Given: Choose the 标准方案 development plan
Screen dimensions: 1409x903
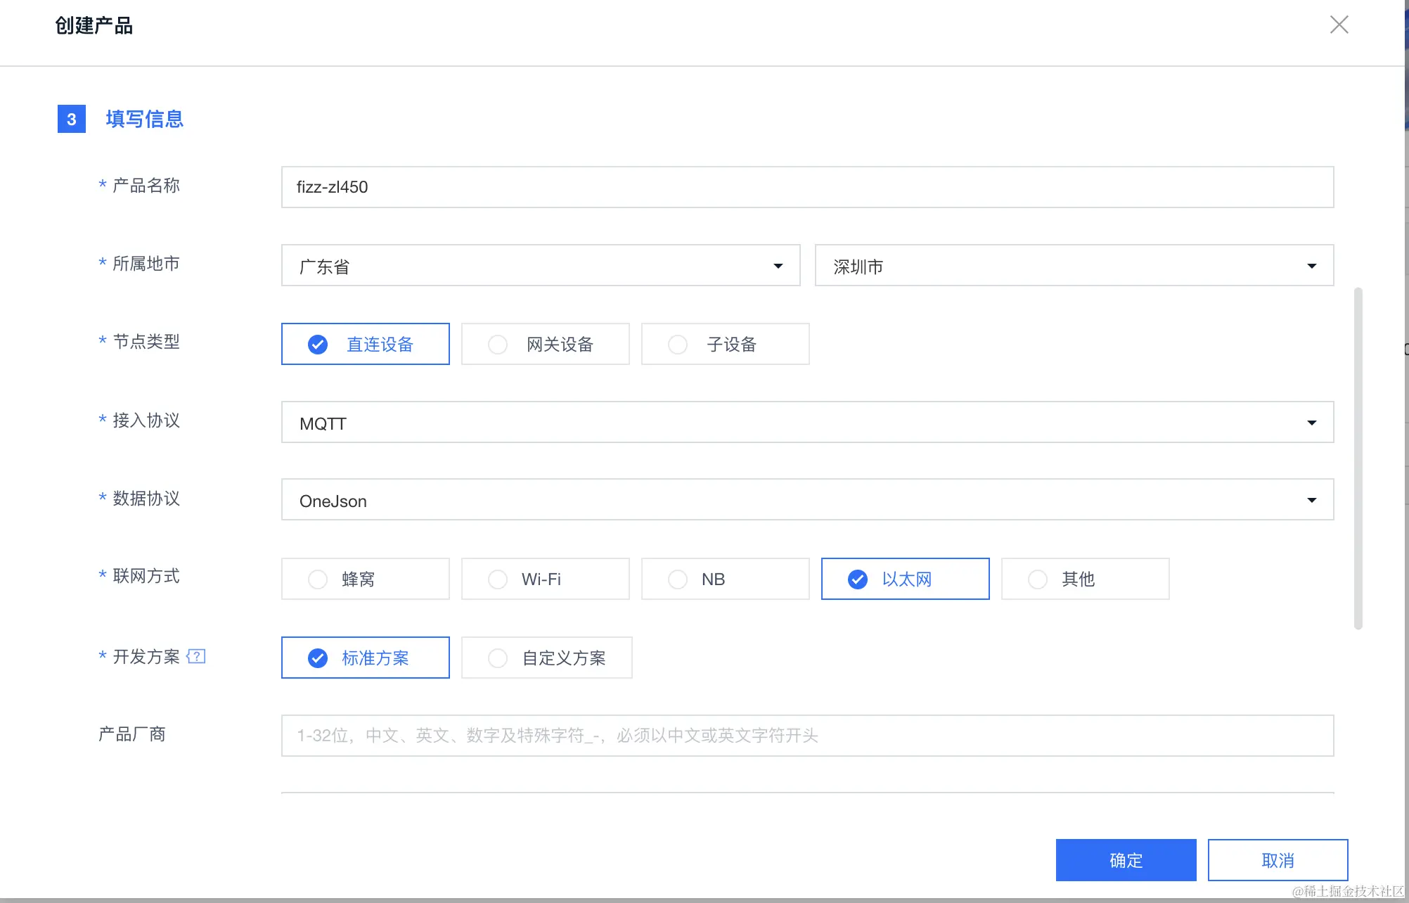Looking at the screenshot, I should point(365,658).
